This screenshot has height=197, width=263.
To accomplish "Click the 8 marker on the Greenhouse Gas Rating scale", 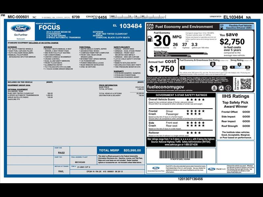I will tap(213, 64).
